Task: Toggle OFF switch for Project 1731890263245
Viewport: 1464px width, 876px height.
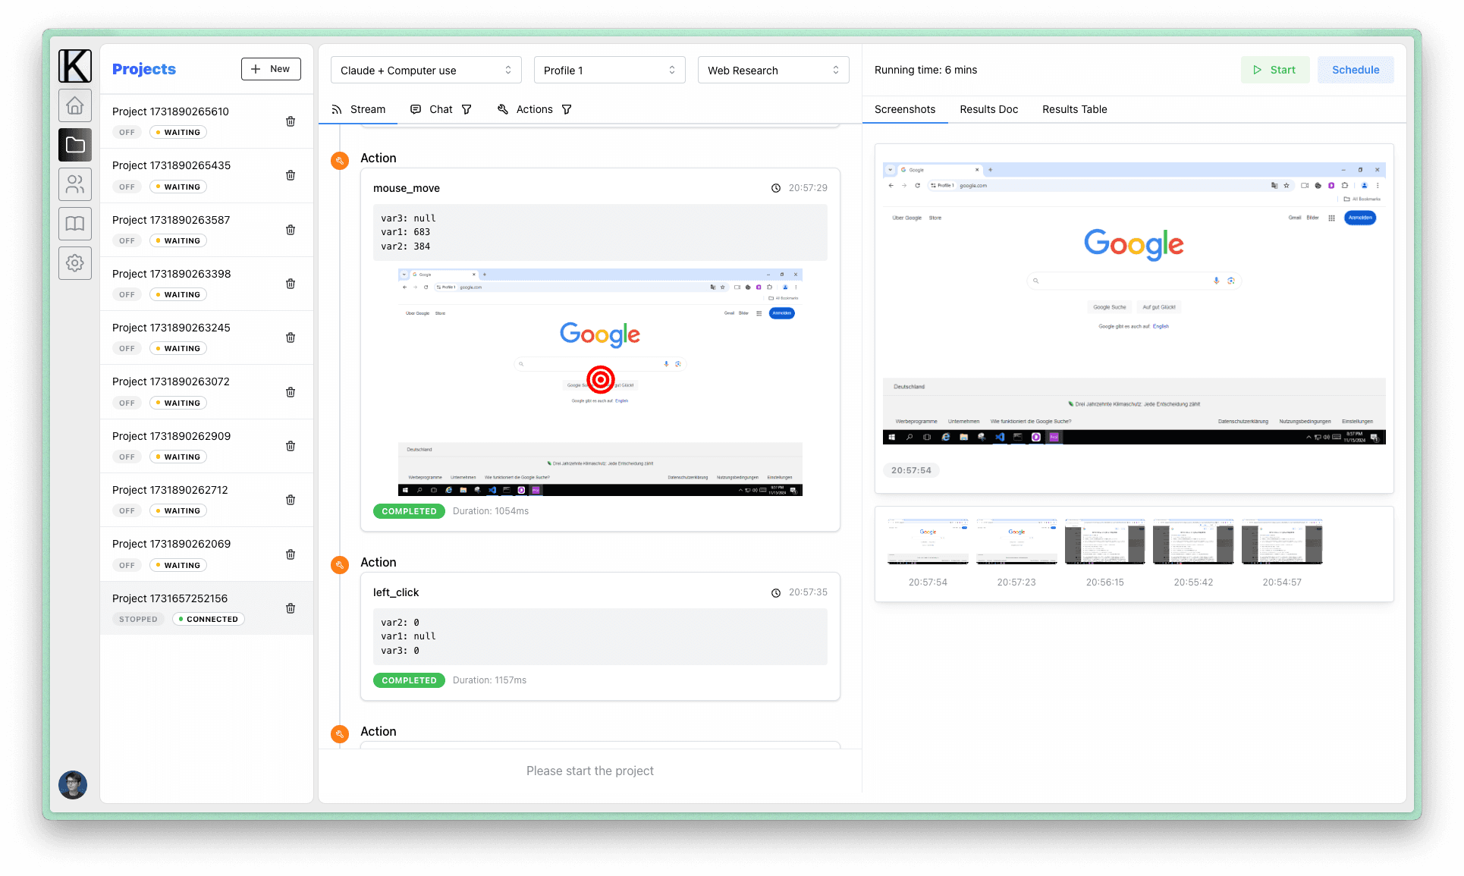Action: coord(127,348)
